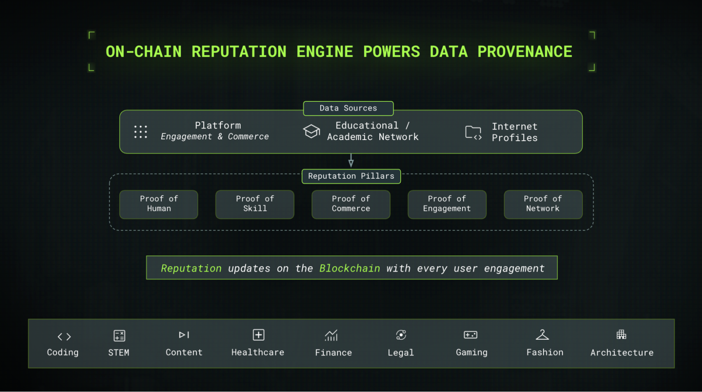Image resolution: width=702 pixels, height=392 pixels.
Task: Click the Content label
Action: click(184, 352)
